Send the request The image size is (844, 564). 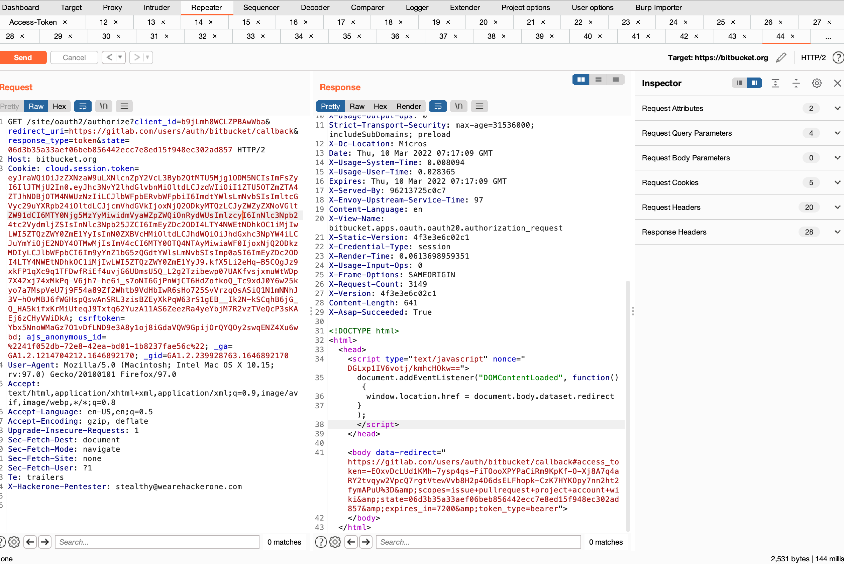(23, 57)
